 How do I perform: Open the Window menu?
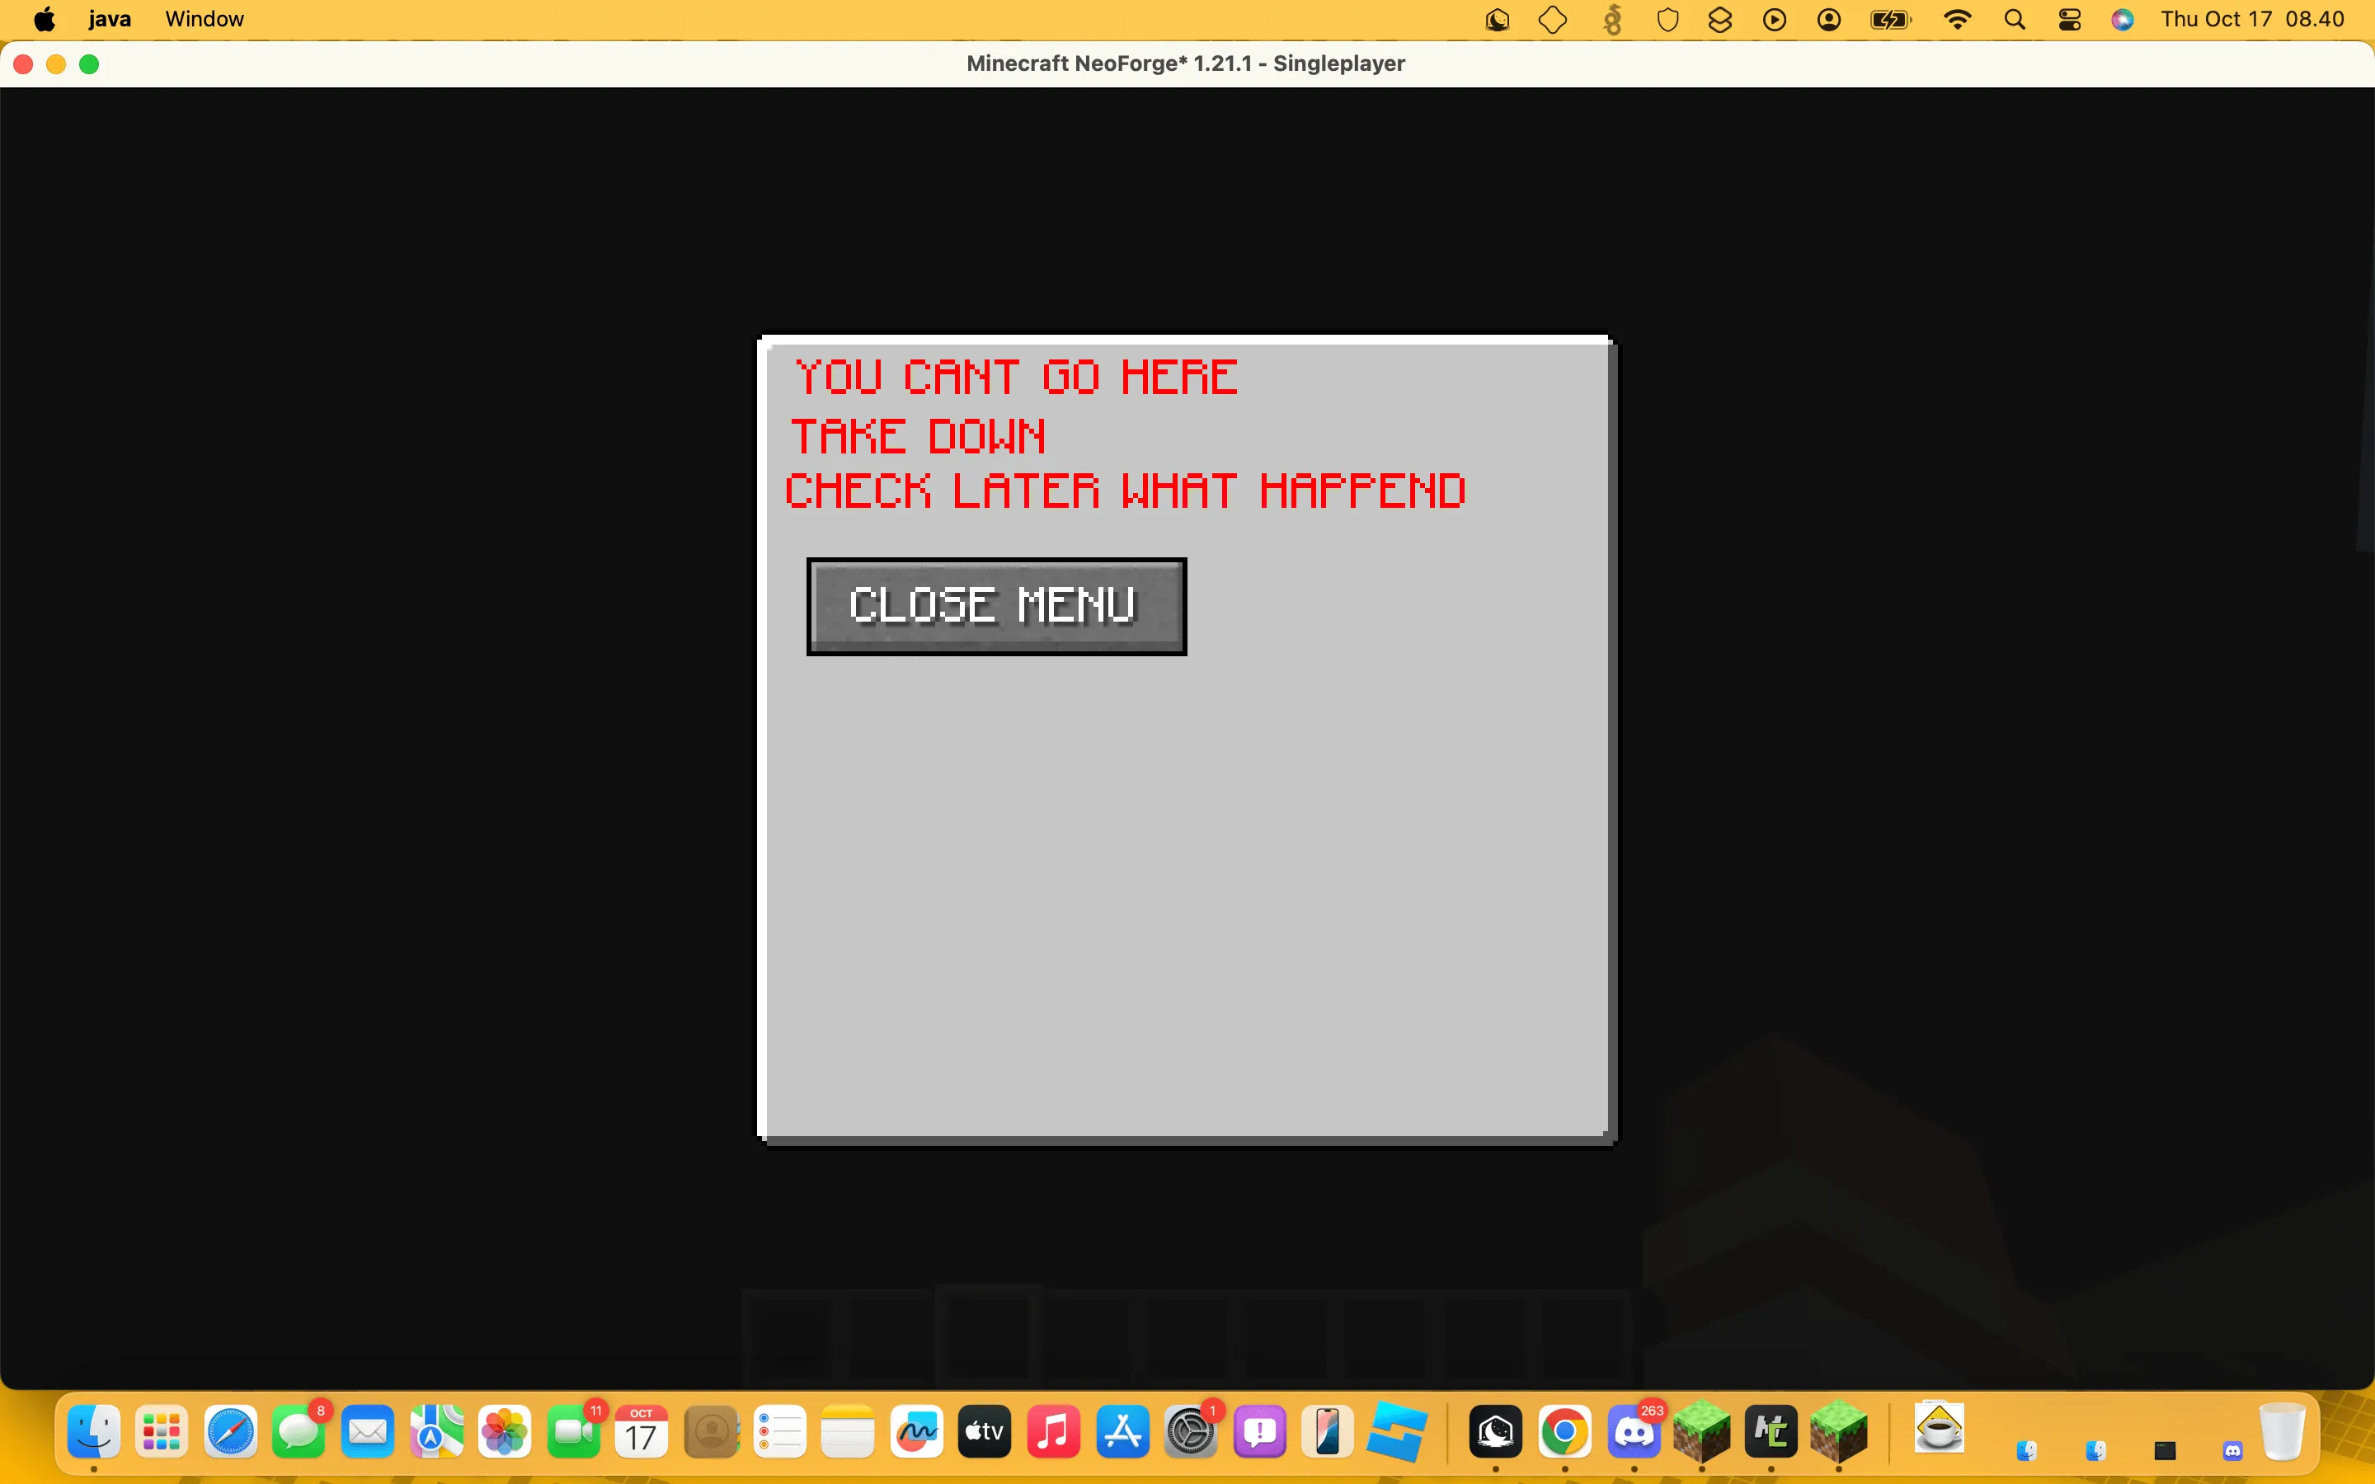pyautogui.click(x=205, y=20)
